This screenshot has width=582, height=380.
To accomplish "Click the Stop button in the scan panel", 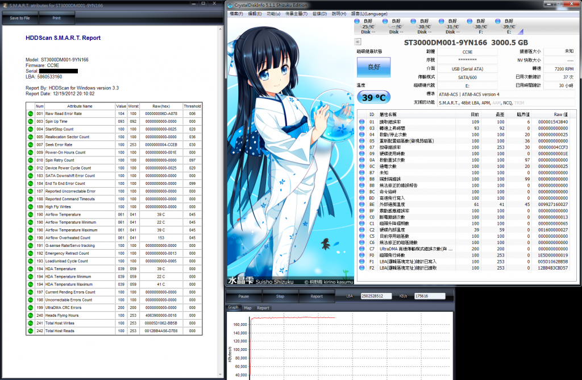I will coord(280,296).
